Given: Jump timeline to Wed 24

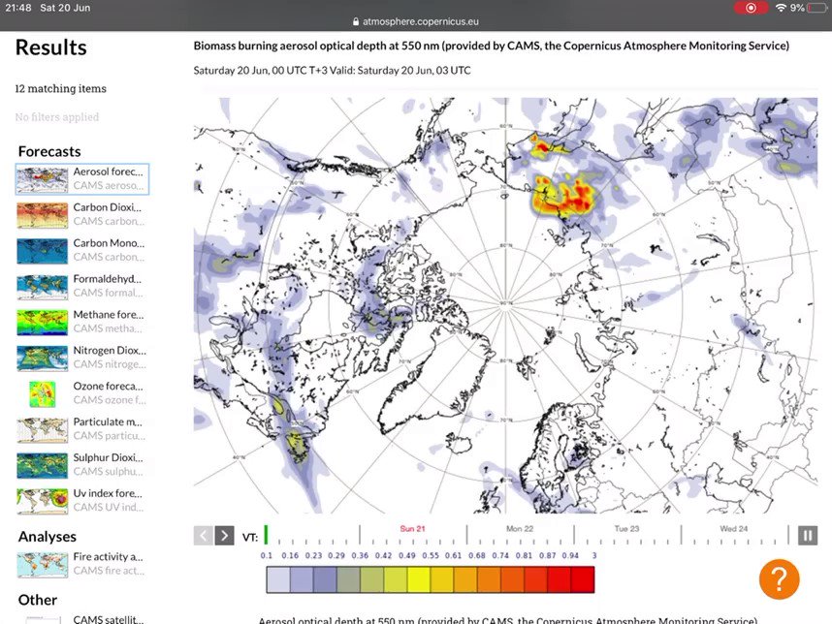Looking at the screenshot, I should tap(734, 529).
